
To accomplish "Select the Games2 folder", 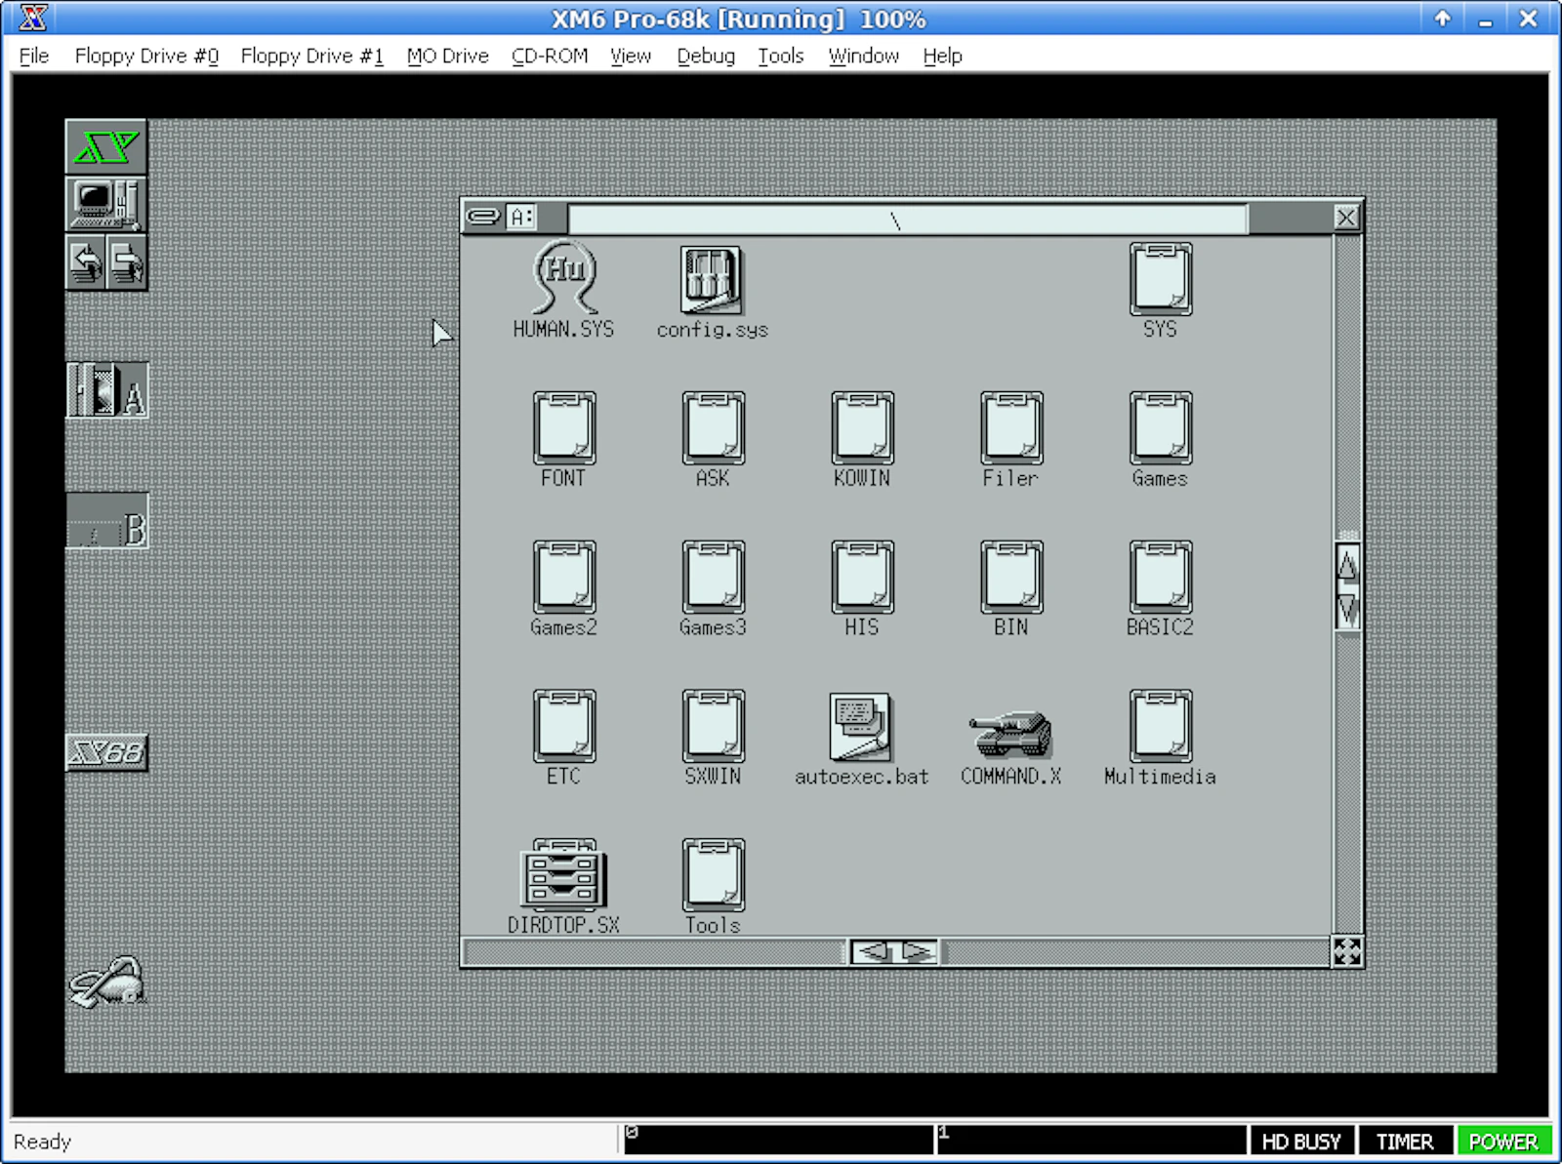I will pos(564,578).
